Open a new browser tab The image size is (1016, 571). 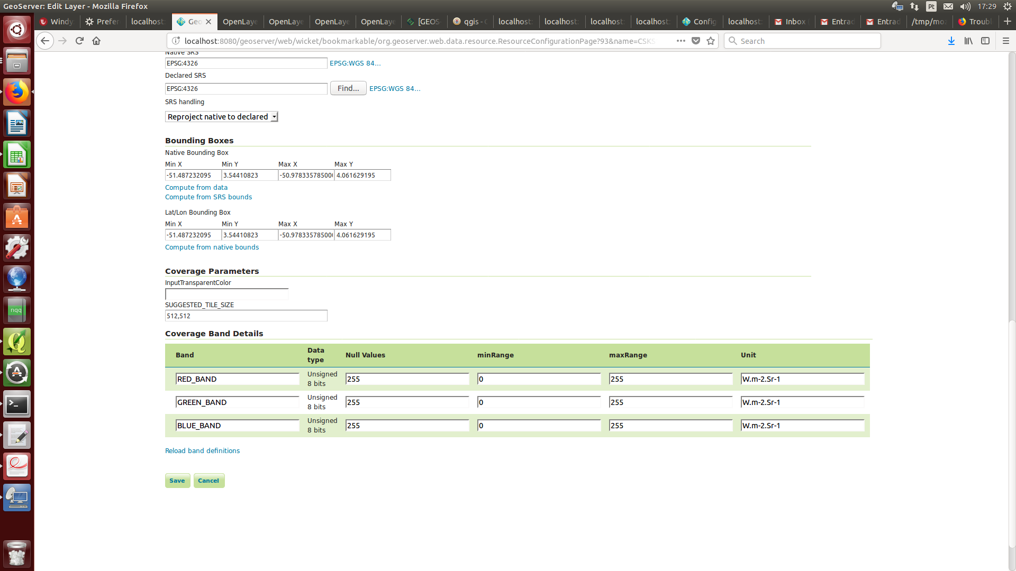point(1008,21)
